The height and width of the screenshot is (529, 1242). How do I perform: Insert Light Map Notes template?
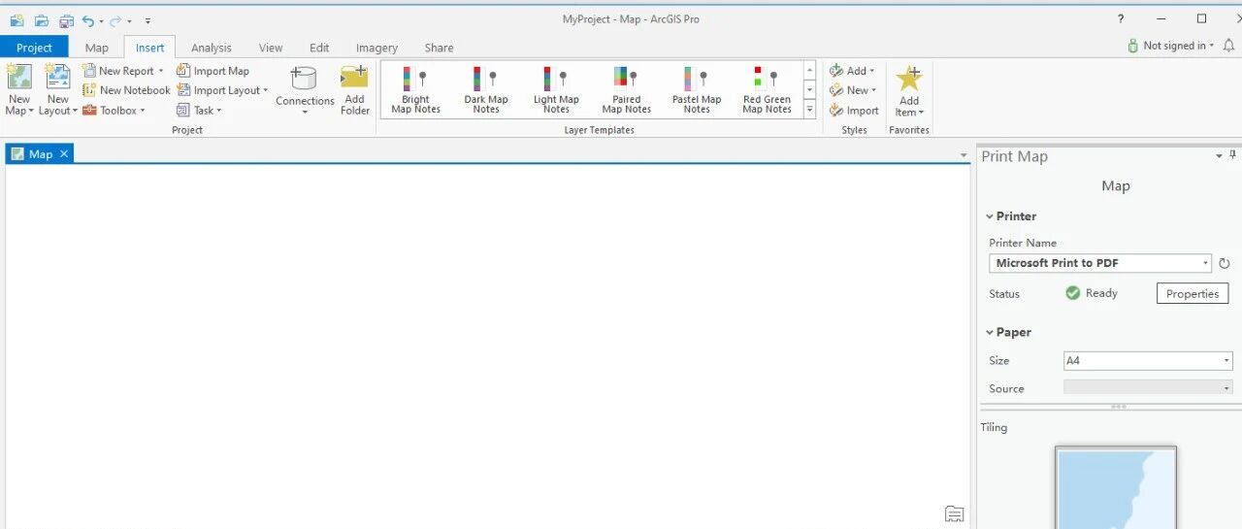click(556, 90)
